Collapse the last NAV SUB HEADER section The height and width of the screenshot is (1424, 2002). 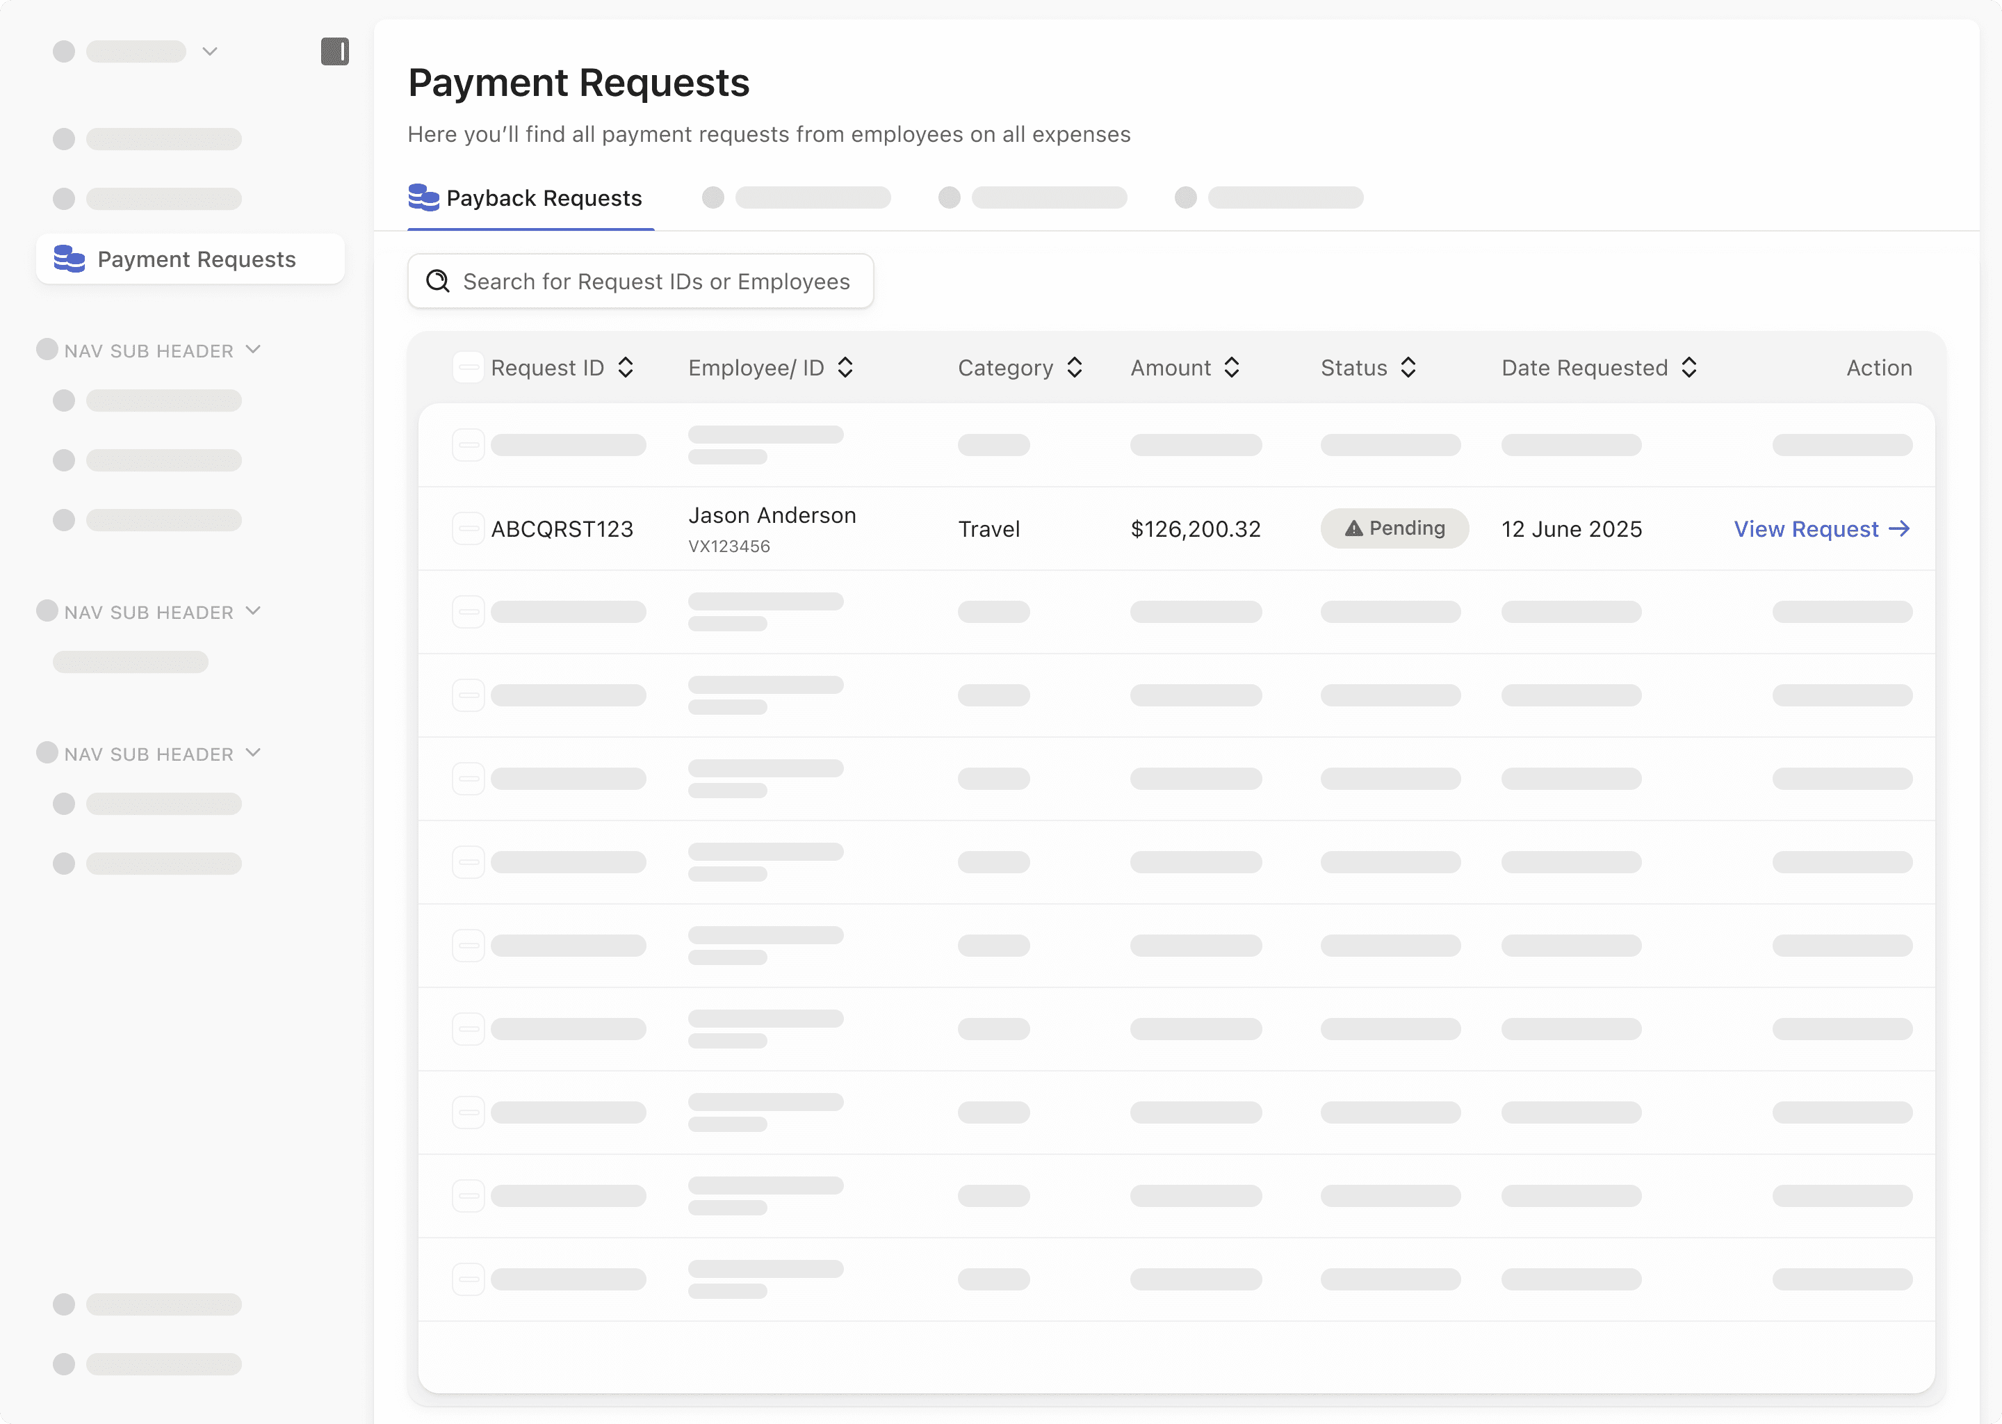click(x=253, y=753)
